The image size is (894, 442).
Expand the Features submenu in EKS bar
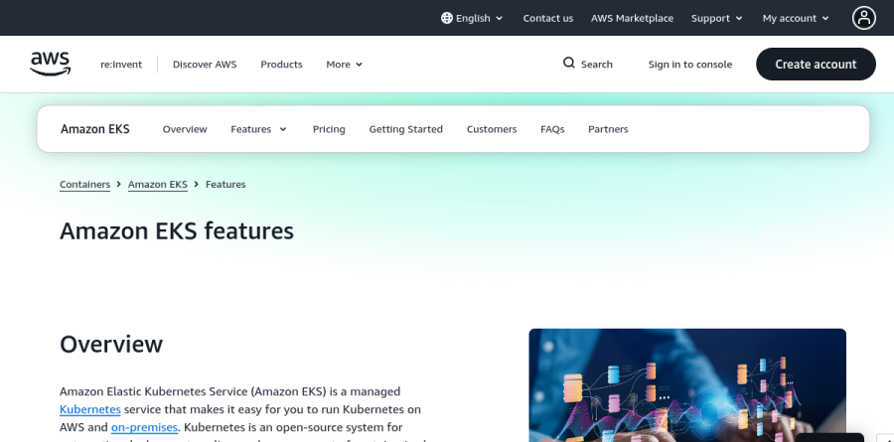tap(259, 129)
